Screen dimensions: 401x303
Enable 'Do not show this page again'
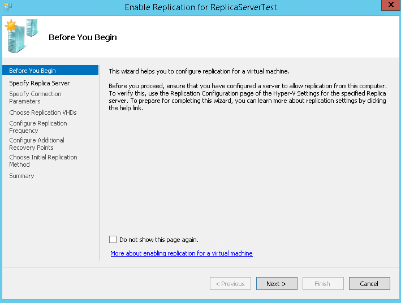pos(113,239)
